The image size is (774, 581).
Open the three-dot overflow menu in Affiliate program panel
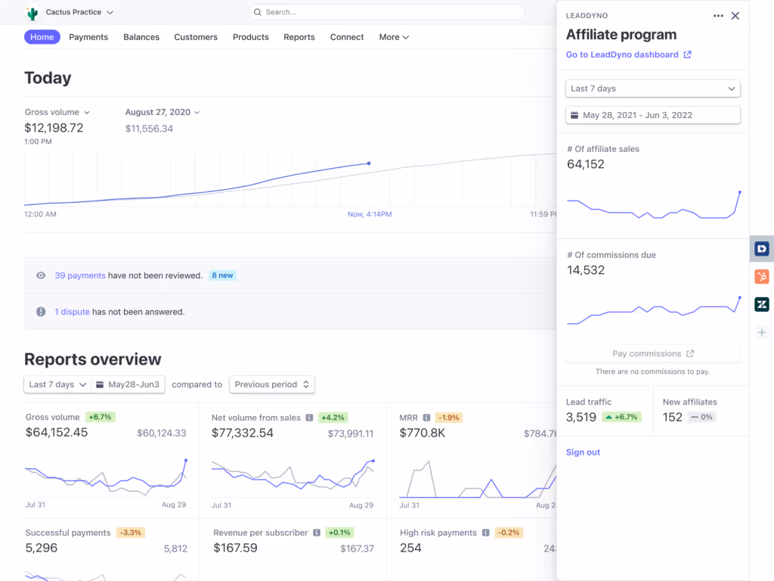pos(717,15)
